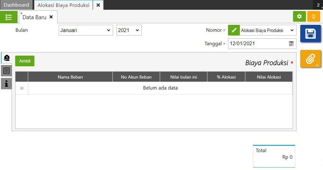Select the Alokasi Biaya Produksi tab
This screenshot has width=323, height=170.
(x=63, y=5)
